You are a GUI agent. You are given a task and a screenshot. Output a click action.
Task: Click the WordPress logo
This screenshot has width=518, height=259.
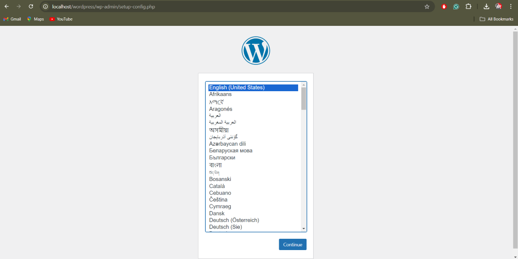(x=256, y=50)
